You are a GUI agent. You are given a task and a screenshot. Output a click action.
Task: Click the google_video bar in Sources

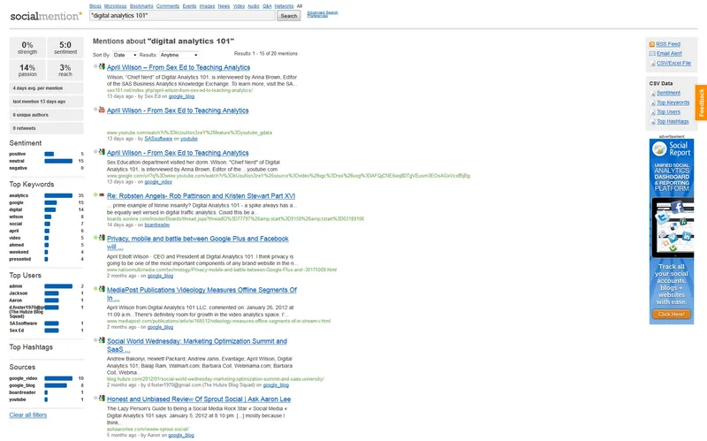coord(58,379)
